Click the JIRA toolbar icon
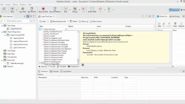185x104 pixels. pyautogui.click(x=109, y=10)
